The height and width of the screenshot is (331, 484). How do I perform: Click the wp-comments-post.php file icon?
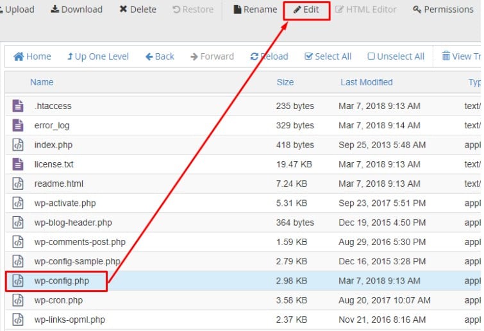pos(18,242)
